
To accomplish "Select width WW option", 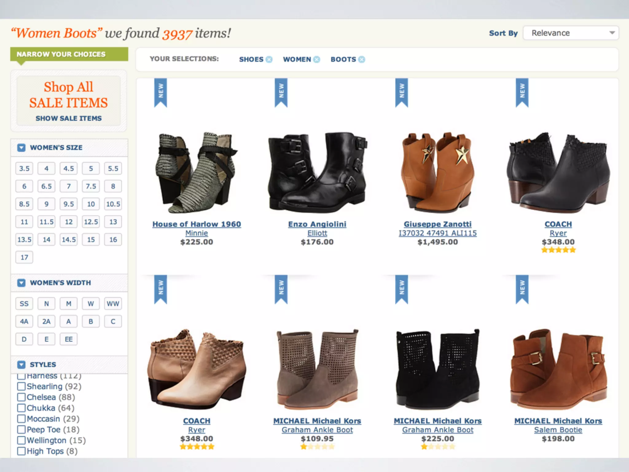I will pyautogui.click(x=113, y=304).
